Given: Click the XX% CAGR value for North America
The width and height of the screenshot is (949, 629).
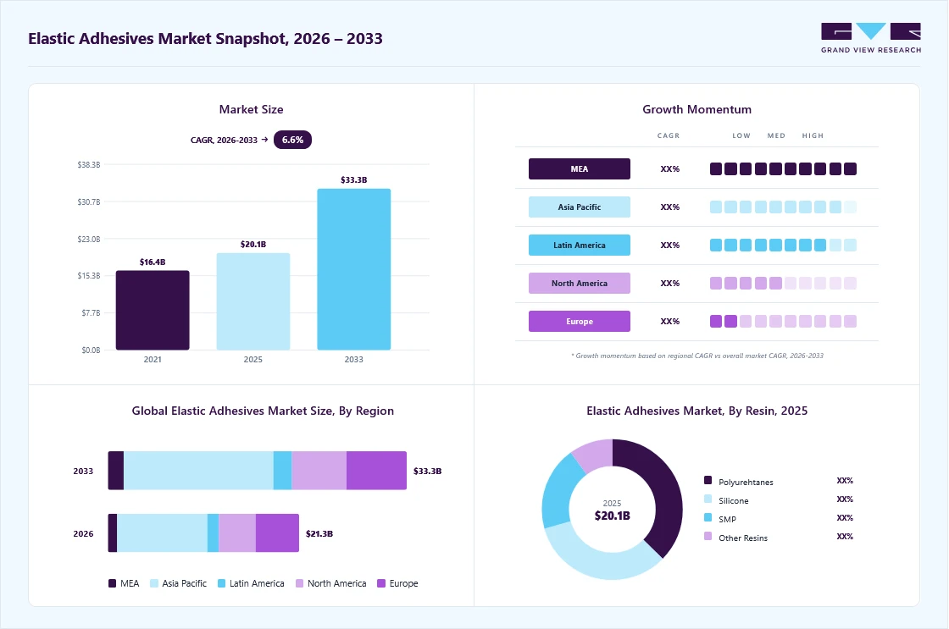Looking at the screenshot, I should click(x=670, y=283).
